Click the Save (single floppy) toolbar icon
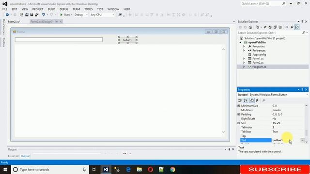Image resolution: width=310 pixels, height=174 pixels. click(31, 15)
